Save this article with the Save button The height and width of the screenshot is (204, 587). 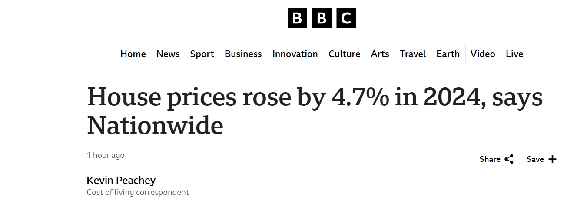[x=535, y=159]
